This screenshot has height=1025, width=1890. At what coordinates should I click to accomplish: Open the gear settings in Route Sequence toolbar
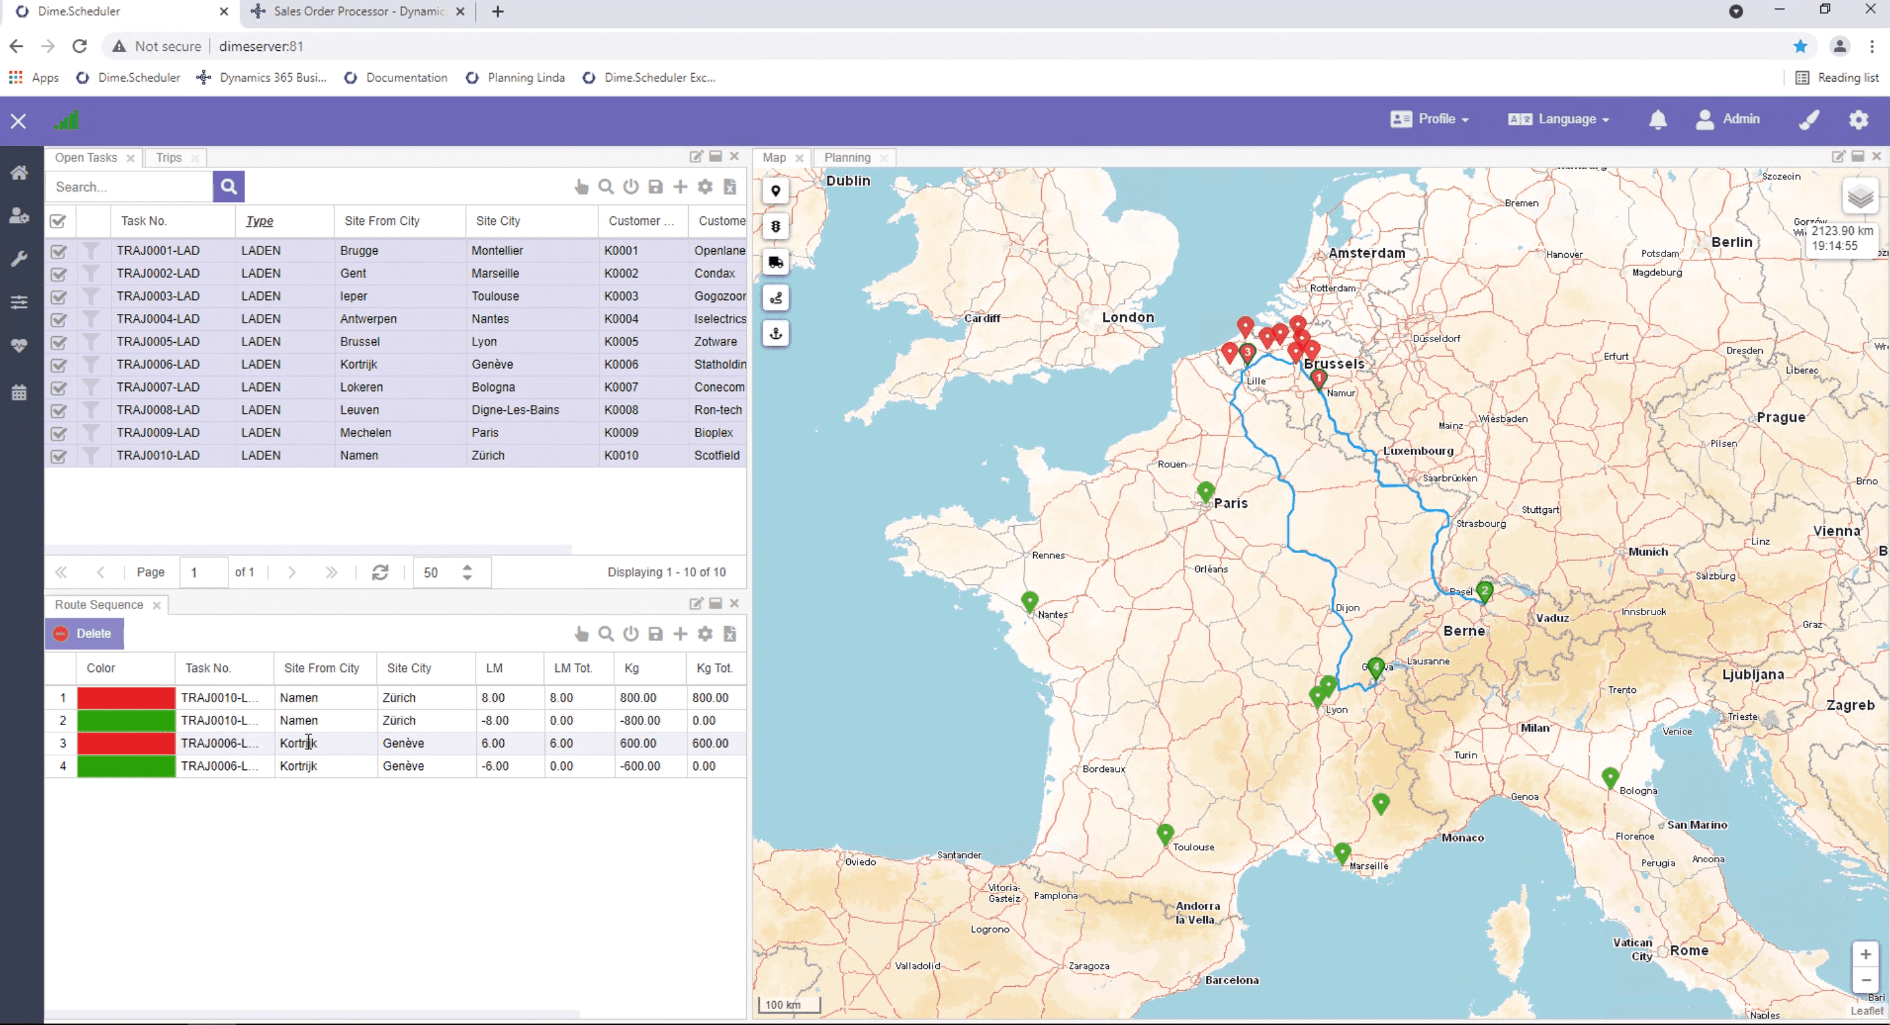click(x=704, y=633)
